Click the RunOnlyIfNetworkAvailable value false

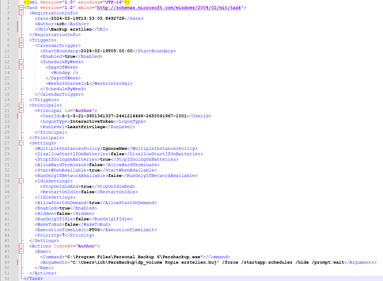[x=115, y=176]
